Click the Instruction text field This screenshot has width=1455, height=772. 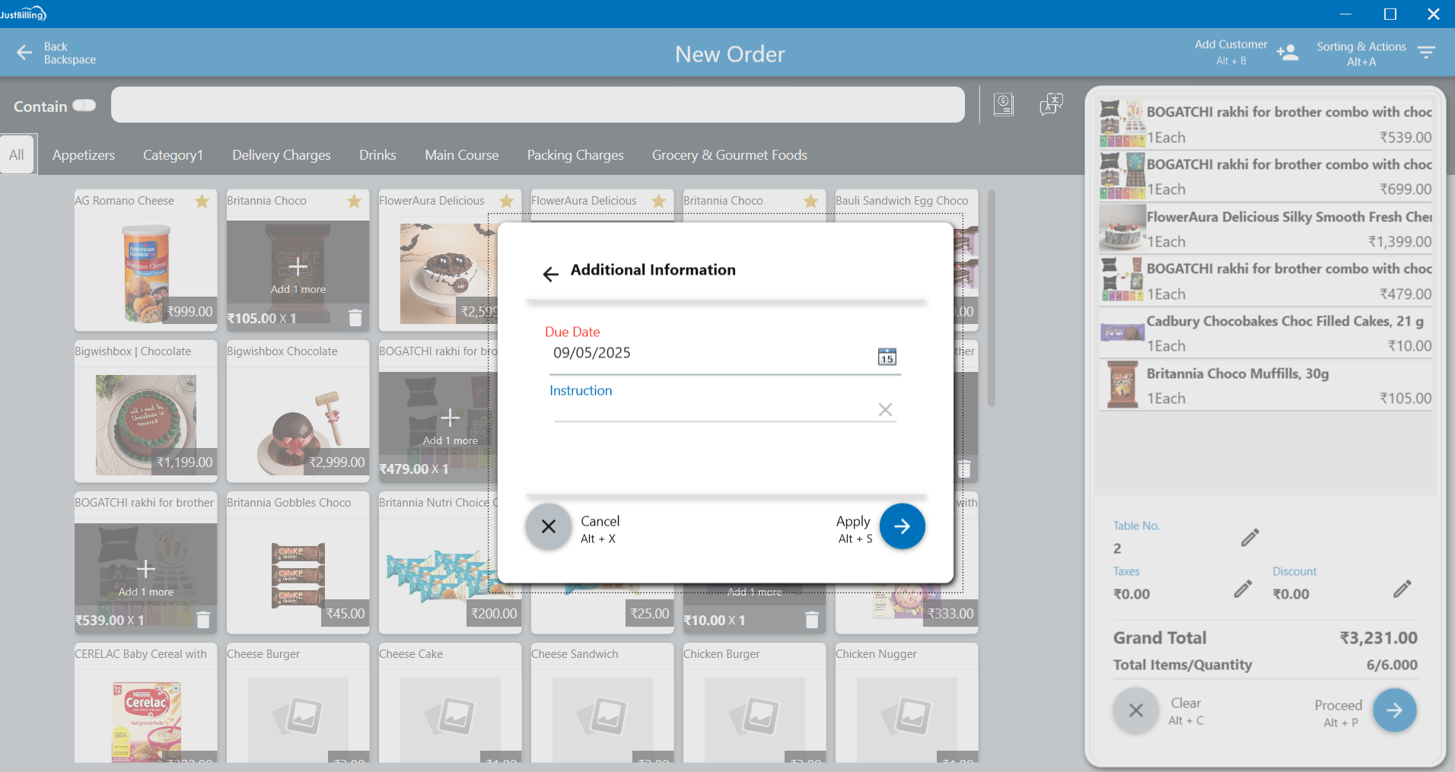712,410
